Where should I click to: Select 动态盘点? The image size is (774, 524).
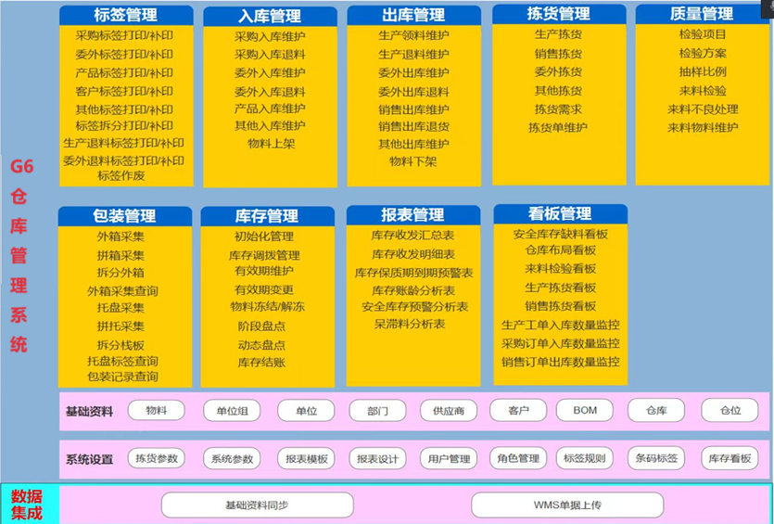tap(261, 345)
